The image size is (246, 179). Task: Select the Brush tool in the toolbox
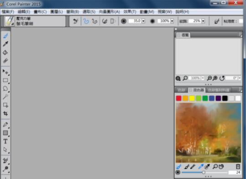(x=5, y=35)
